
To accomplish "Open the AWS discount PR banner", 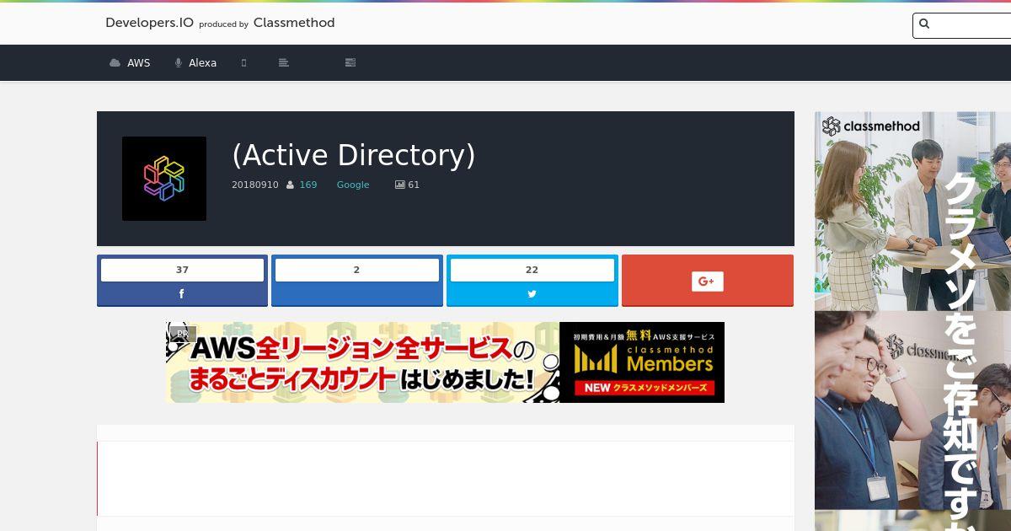I will click(445, 362).
